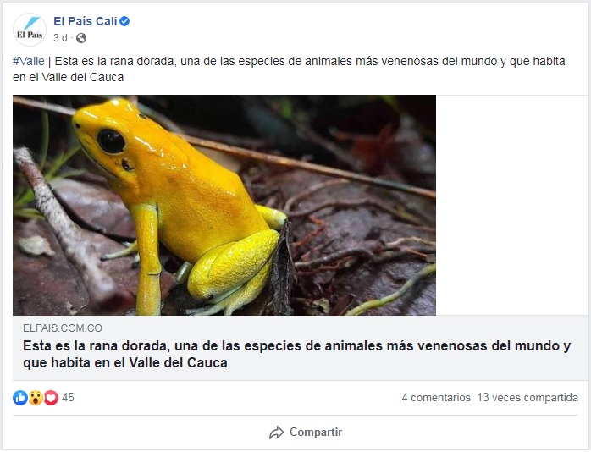The width and height of the screenshot is (591, 452).
Task: Click the El País profile picture
Action: tap(30, 30)
